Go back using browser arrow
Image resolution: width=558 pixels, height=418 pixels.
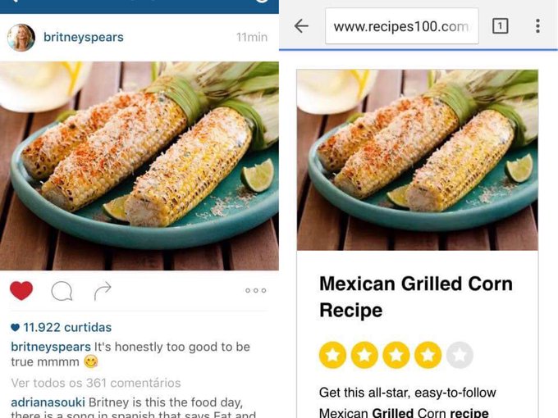tap(301, 26)
